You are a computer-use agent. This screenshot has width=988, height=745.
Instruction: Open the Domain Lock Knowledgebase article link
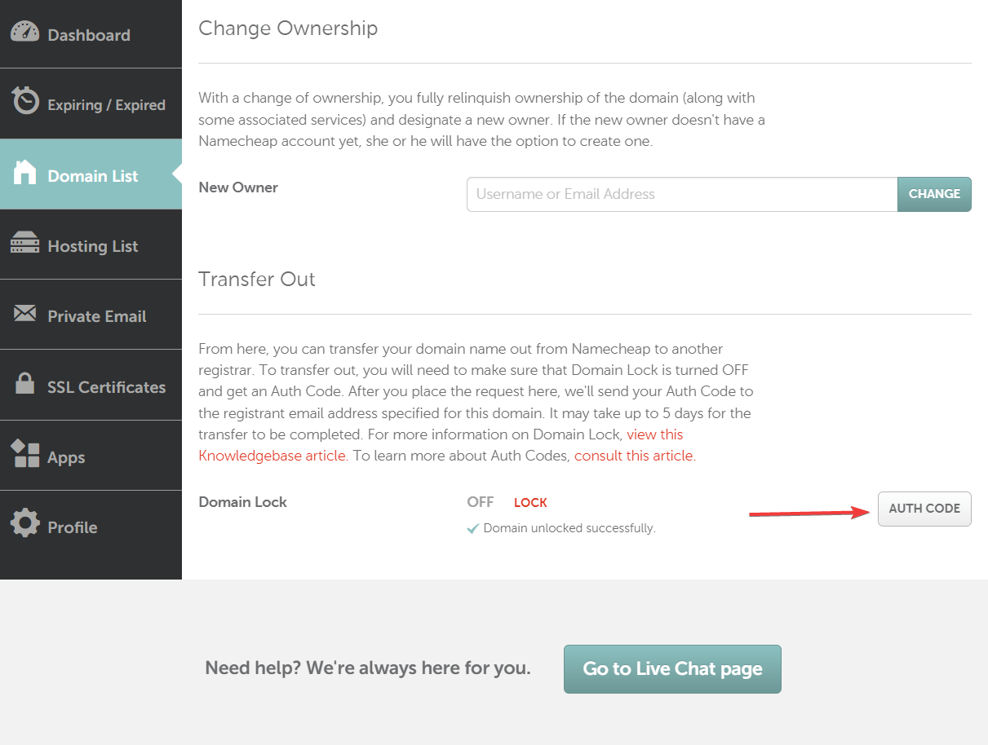tap(272, 455)
